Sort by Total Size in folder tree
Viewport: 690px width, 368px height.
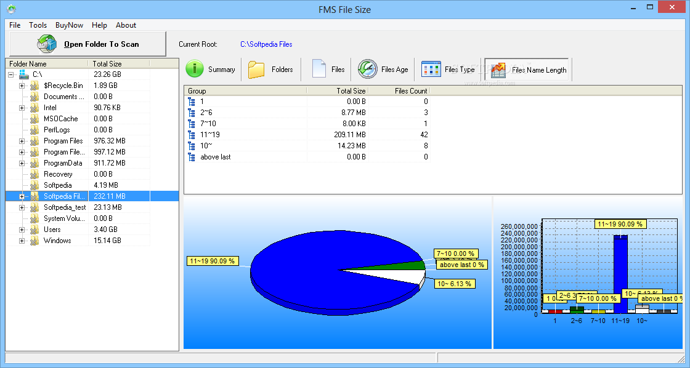[x=119, y=64]
